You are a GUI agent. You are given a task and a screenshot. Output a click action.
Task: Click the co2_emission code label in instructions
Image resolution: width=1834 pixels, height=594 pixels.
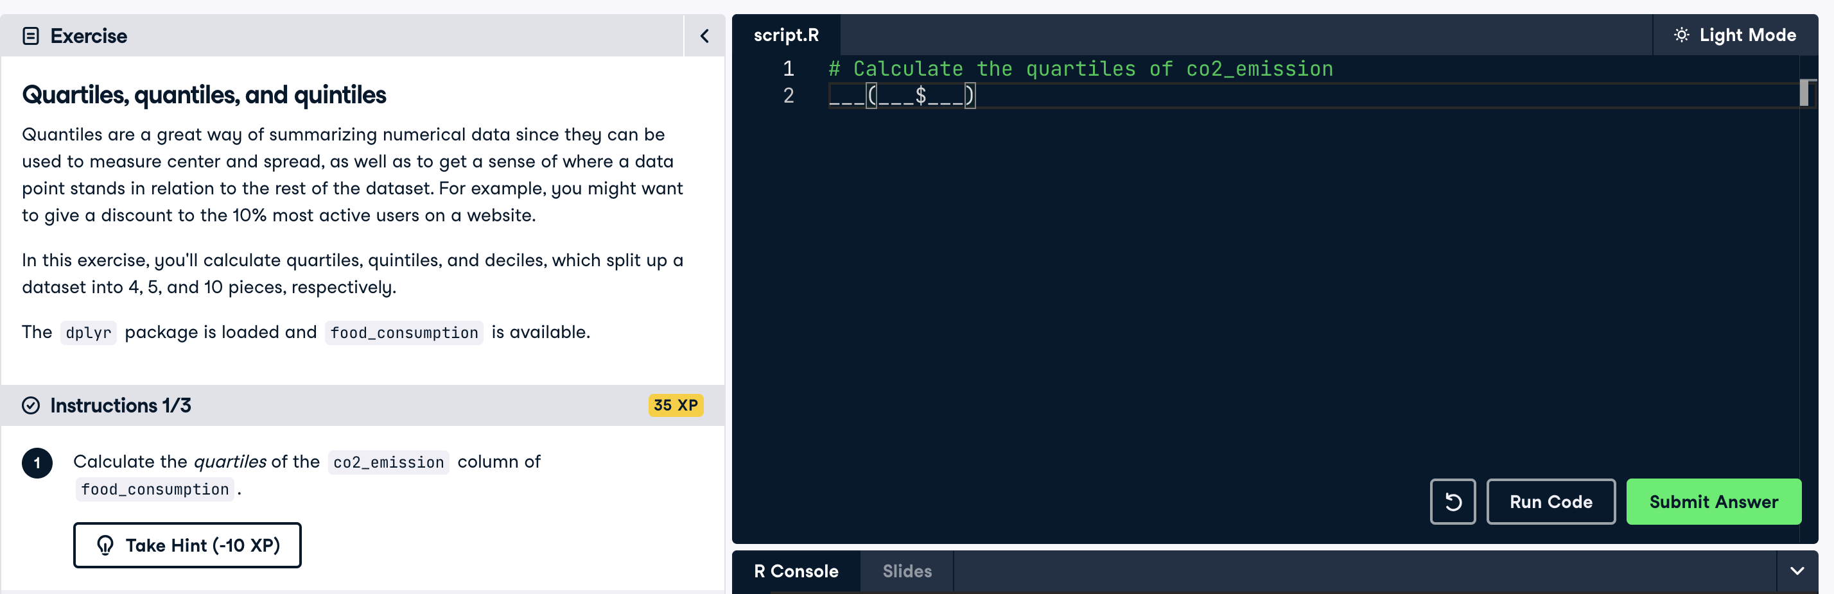(389, 462)
